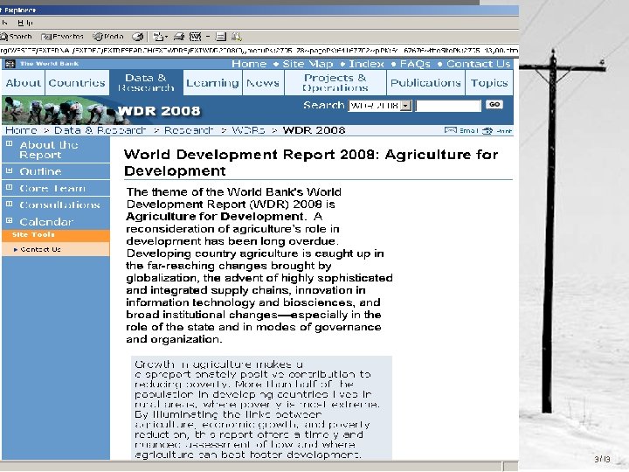The image size is (629, 472).
Task: Open the Favorites toolbar button
Action: point(62,37)
